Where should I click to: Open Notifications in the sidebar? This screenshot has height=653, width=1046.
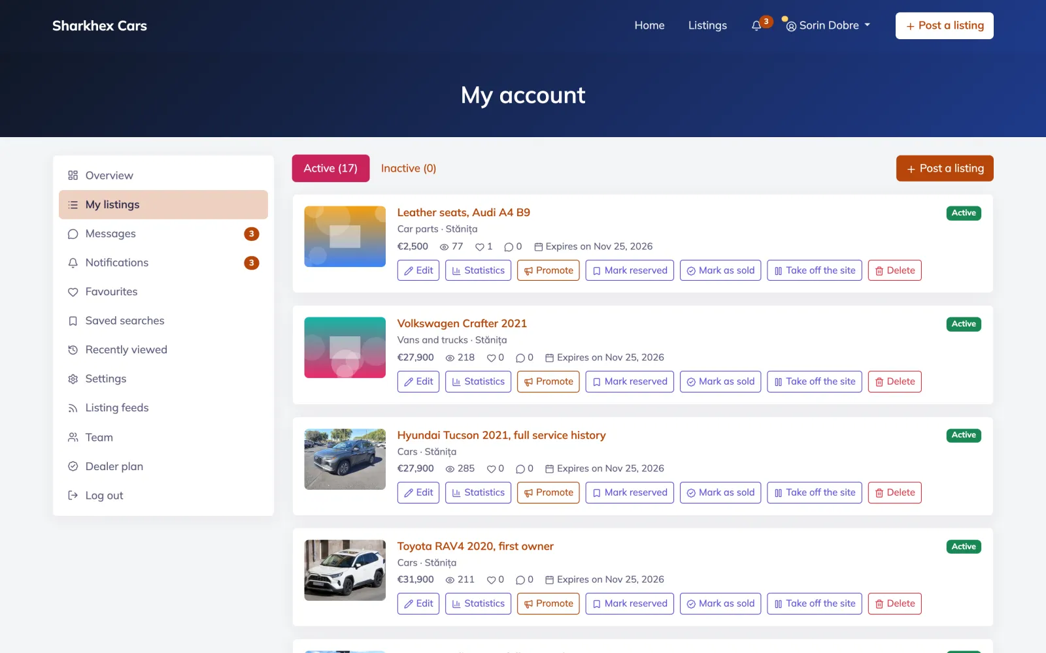(x=163, y=263)
